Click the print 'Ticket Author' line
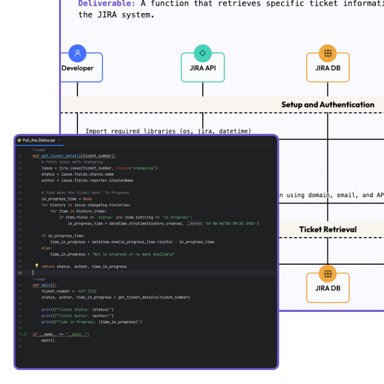The width and height of the screenshot is (384, 384). [77, 316]
